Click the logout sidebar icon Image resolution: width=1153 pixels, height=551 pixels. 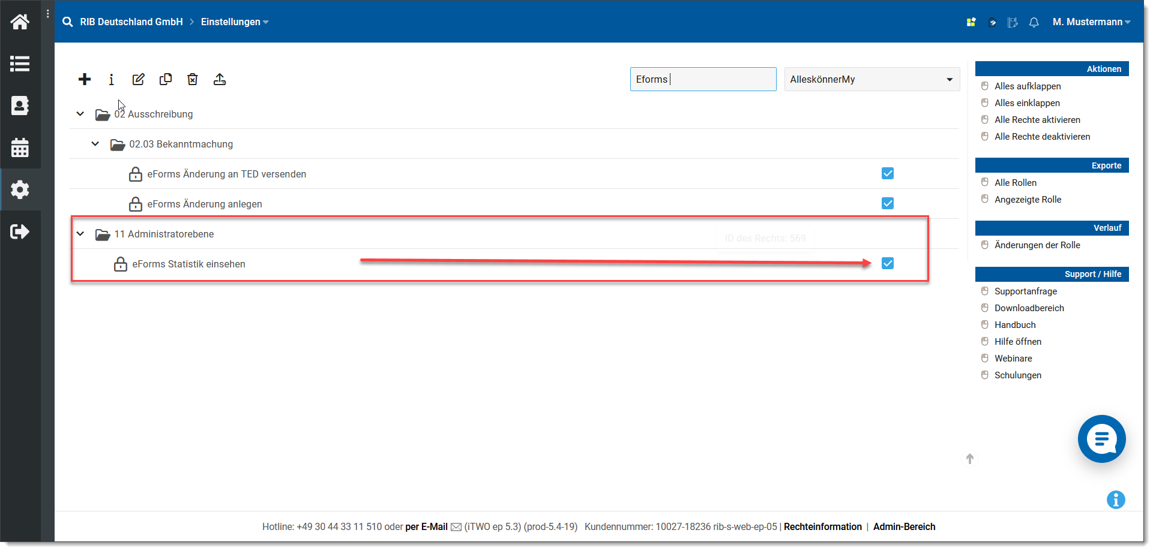click(20, 231)
